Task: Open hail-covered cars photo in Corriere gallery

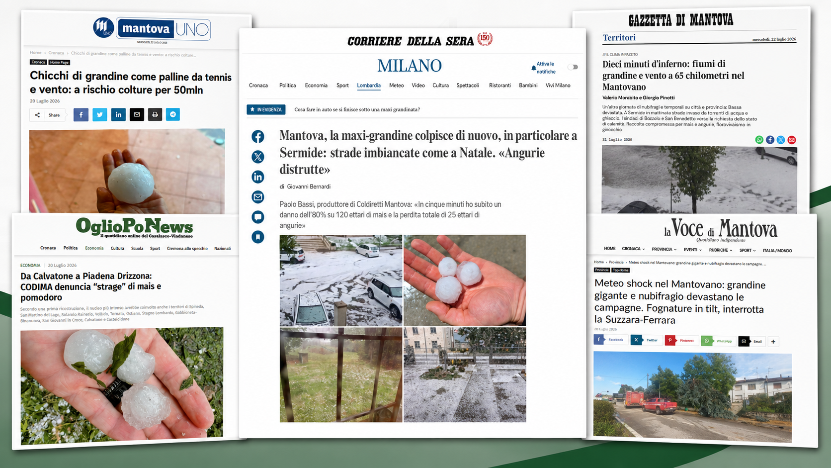Action: [341, 281]
